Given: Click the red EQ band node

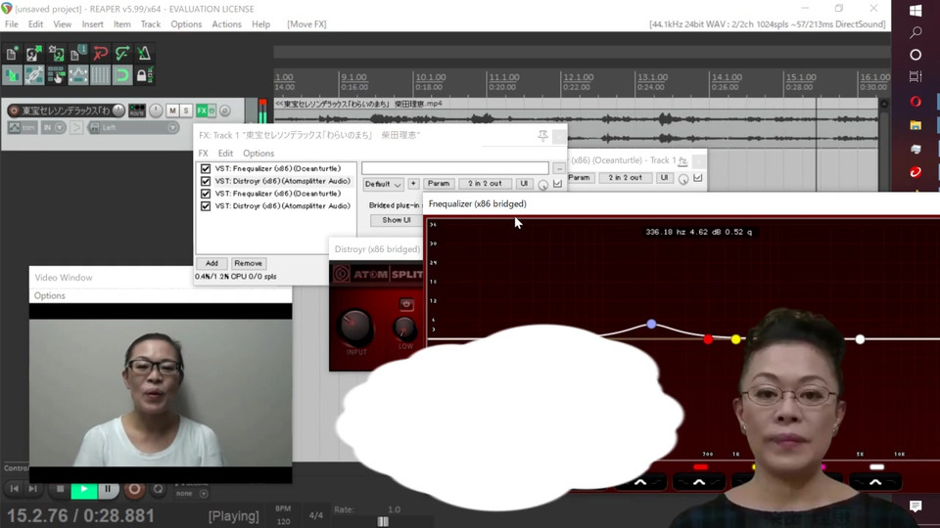Looking at the screenshot, I should click(708, 339).
